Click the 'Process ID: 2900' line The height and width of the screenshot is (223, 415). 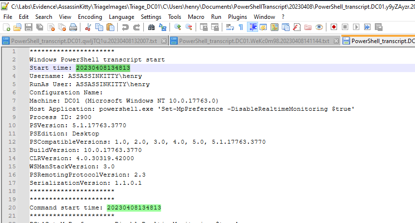tap(61, 117)
